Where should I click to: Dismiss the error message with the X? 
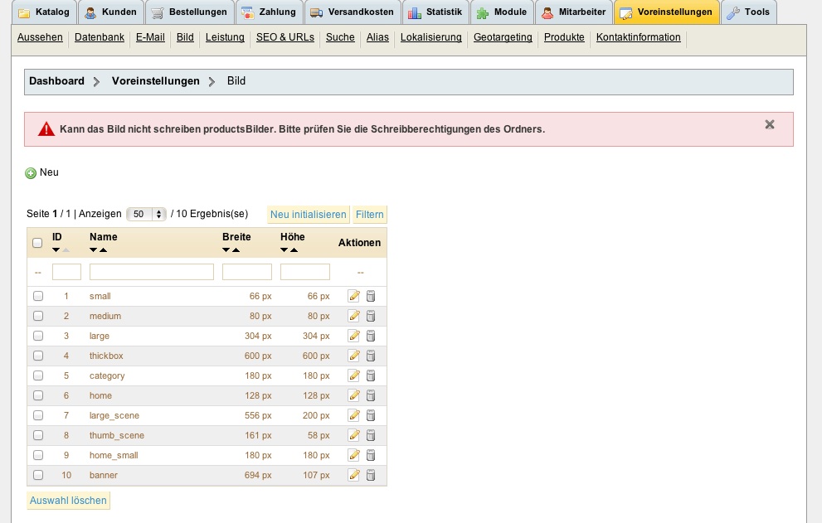click(770, 124)
